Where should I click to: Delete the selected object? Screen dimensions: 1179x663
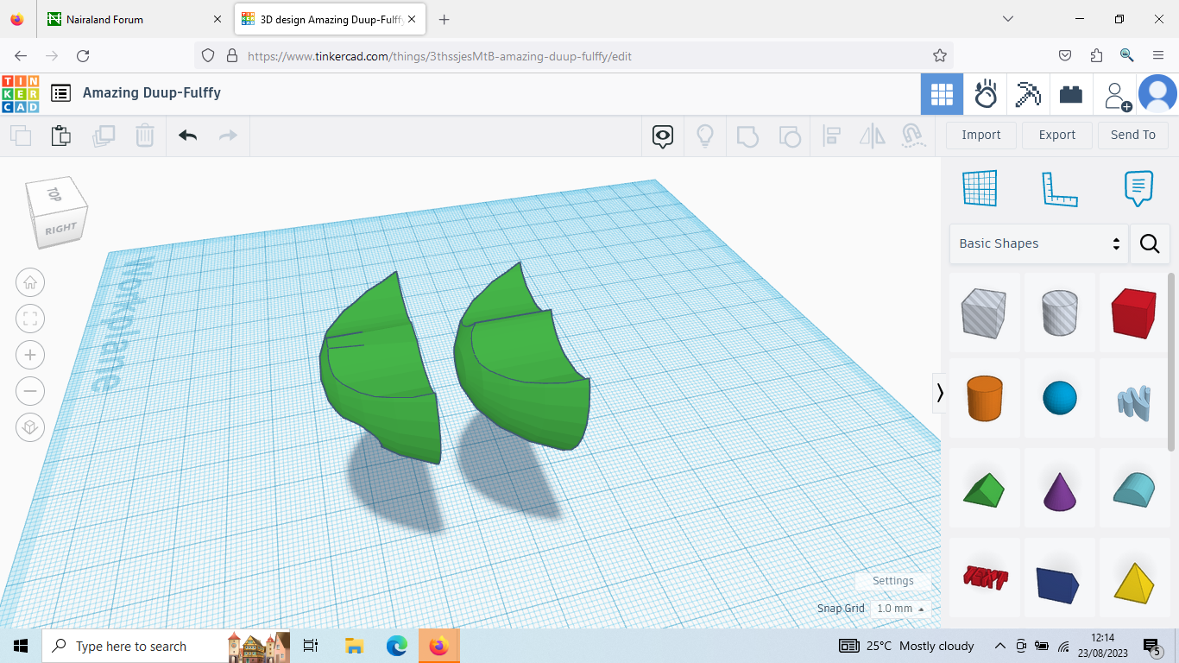(x=144, y=136)
